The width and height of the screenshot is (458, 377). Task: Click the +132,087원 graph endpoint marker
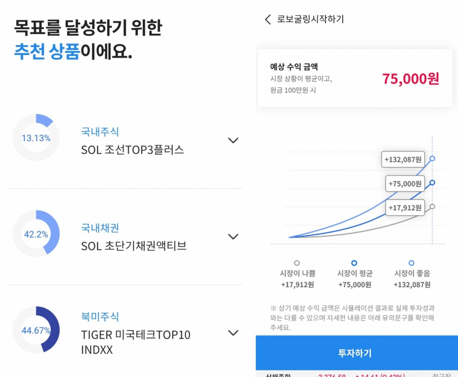point(432,159)
